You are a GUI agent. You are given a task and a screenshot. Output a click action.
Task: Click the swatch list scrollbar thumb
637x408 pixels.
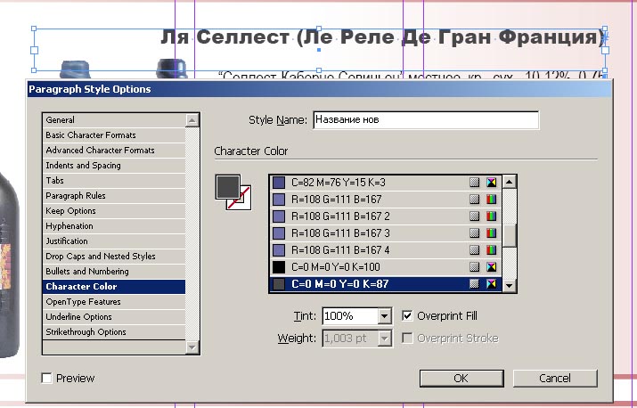(x=509, y=235)
